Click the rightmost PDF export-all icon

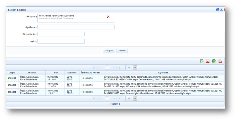[x=220, y=61]
